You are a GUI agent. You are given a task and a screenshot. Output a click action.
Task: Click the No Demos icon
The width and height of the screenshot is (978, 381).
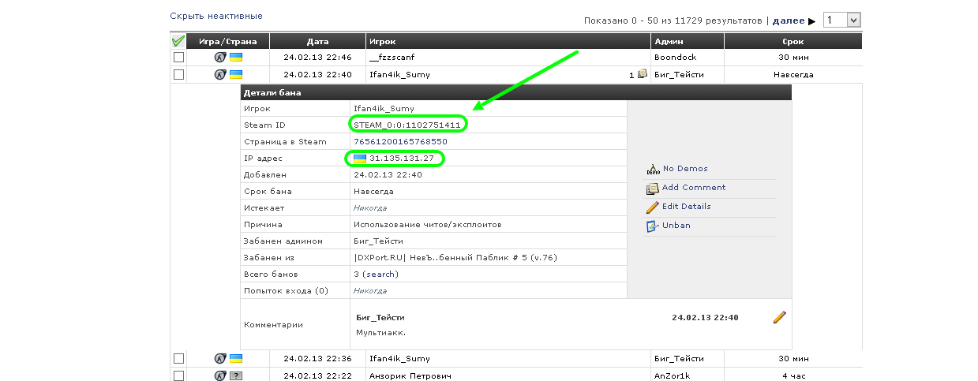pyautogui.click(x=653, y=169)
